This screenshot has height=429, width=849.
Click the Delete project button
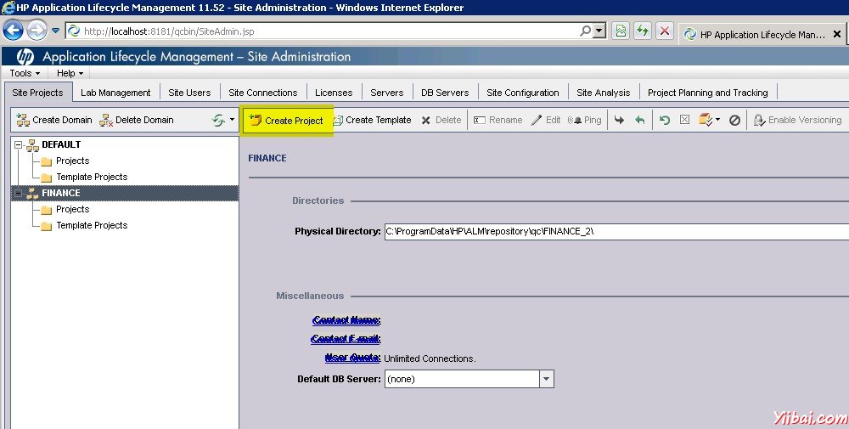(441, 120)
